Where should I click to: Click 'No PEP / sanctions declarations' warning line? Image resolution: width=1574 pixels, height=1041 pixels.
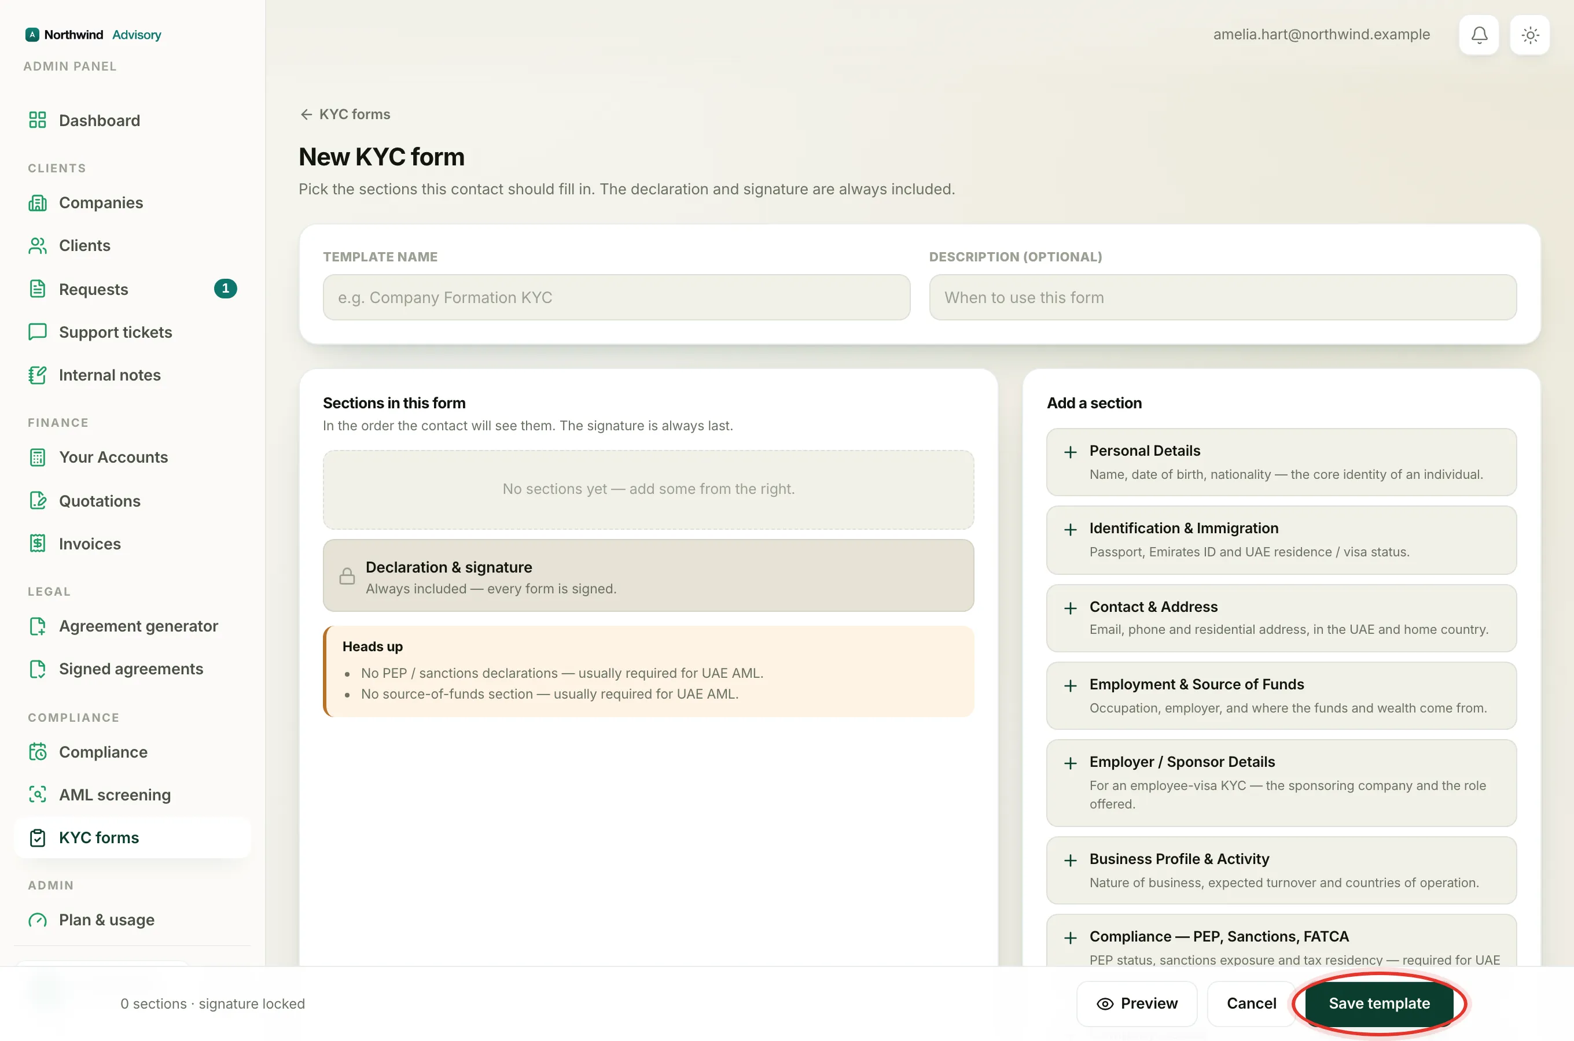[562, 673]
